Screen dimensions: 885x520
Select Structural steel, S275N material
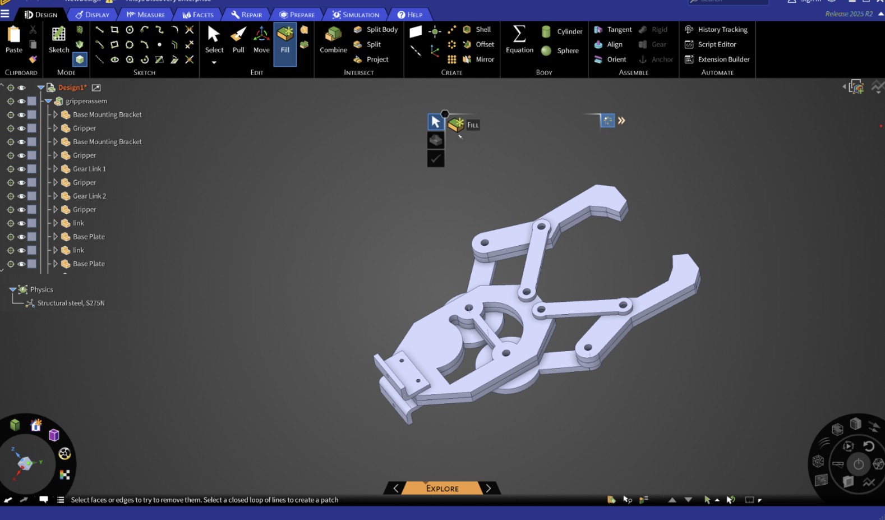(x=71, y=303)
